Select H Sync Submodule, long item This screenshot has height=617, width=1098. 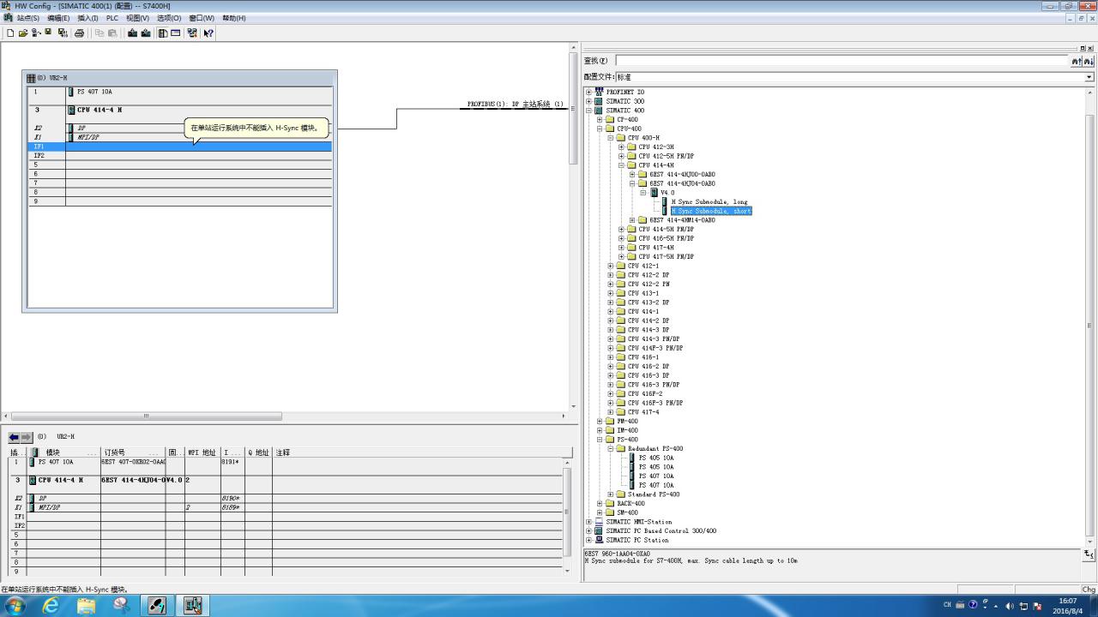click(x=709, y=202)
